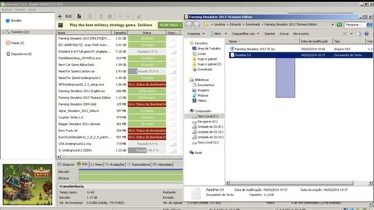The height and width of the screenshot is (210, 374).
Task: Click the greyed Remove torrent list icon
Action: click(90, 16)
